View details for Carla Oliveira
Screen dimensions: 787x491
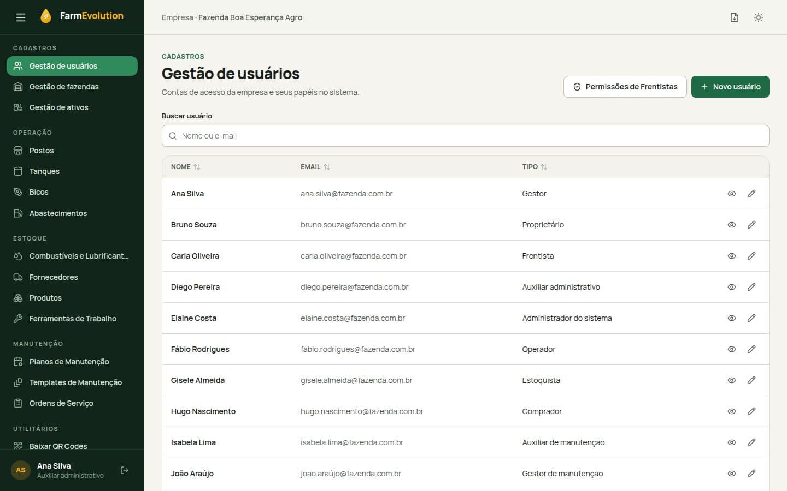click(x=732, y=256)
